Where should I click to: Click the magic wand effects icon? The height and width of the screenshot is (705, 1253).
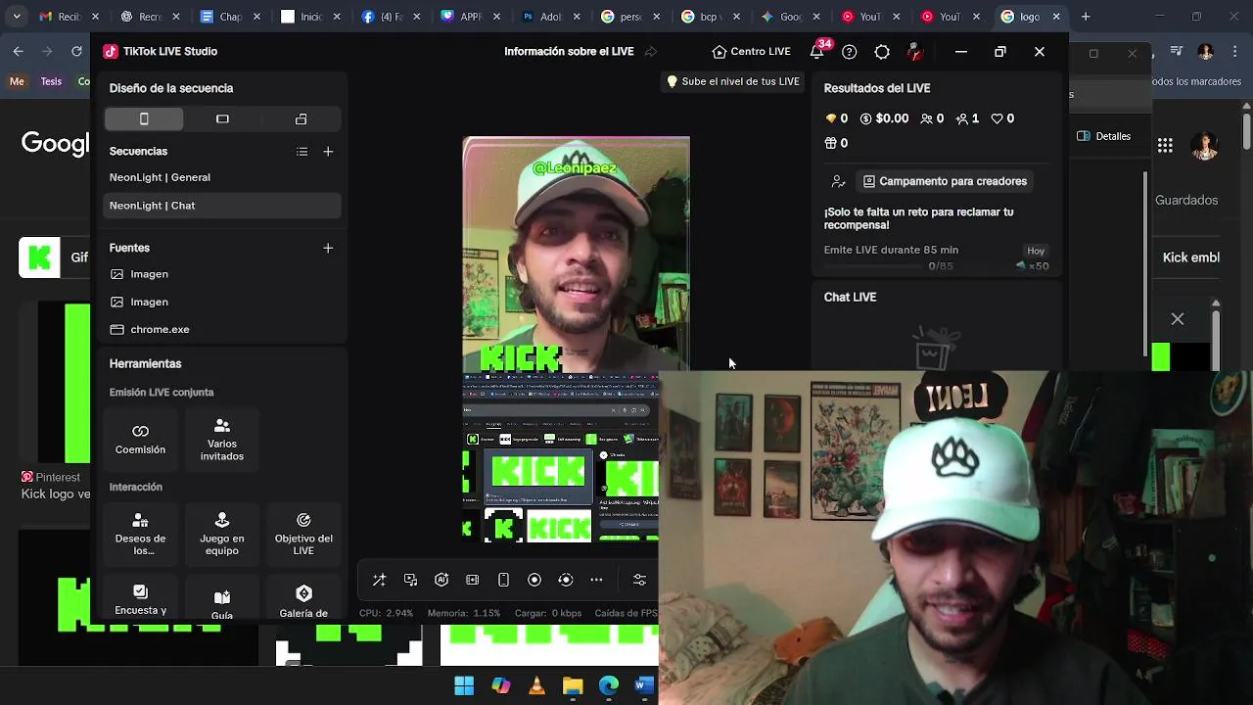[x=379, y=580]
